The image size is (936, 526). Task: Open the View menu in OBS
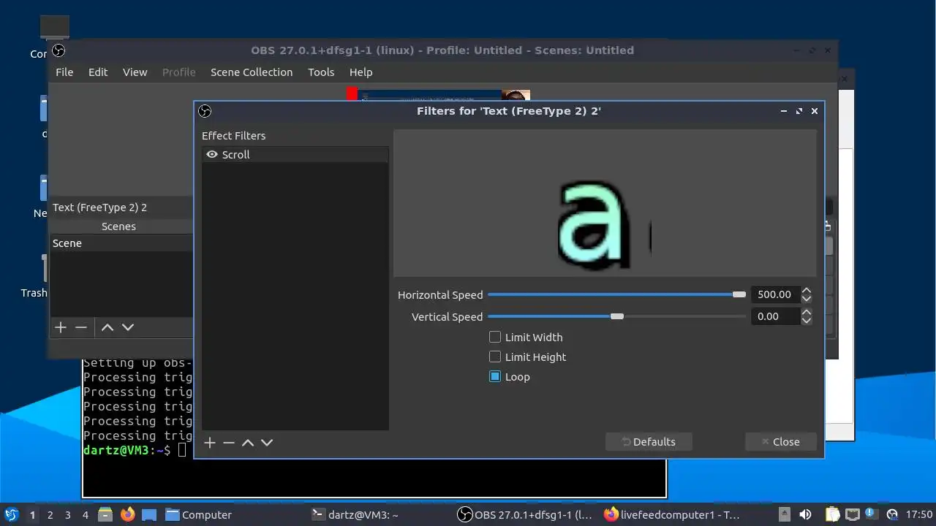point(135,72)
